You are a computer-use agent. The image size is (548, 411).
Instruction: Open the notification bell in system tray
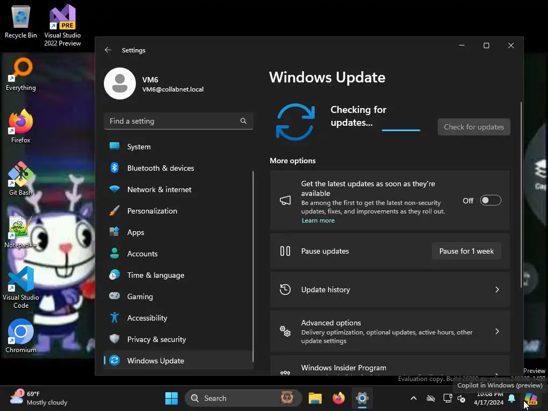[x=512, y=398]
